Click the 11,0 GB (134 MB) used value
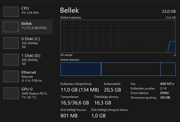Image resolution: width=180 pixels, height=122 pixels. point(80,90)
